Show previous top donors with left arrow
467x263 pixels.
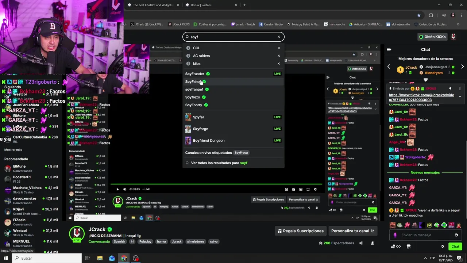389,66
